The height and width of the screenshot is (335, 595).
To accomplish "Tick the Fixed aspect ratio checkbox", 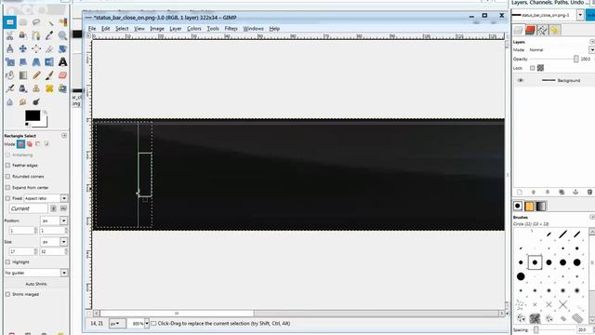I will 7,198.
